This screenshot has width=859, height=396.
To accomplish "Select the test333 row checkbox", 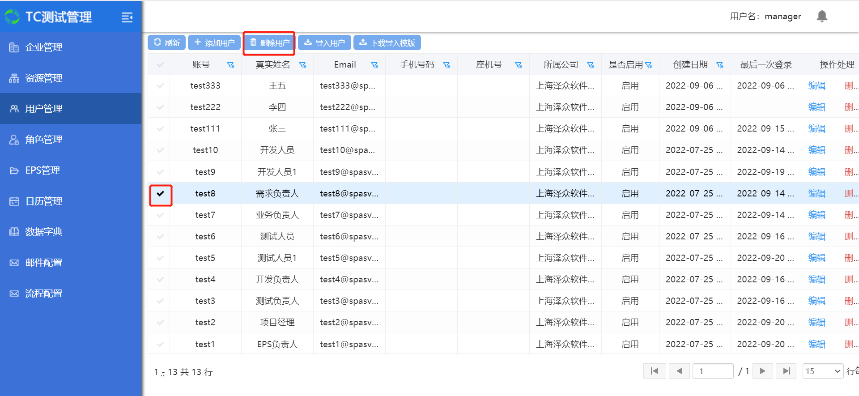I will (x=161, y=86).
